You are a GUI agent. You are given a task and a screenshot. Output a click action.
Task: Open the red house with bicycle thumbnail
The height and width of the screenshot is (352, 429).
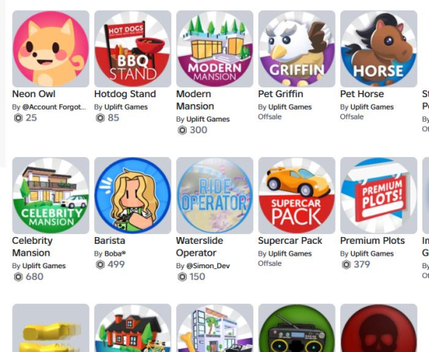coord(133,328)
